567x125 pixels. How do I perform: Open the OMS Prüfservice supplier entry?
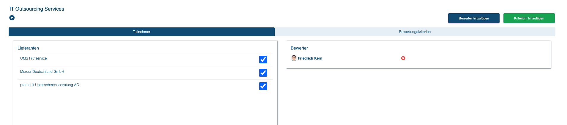click(x=34, y=58)
